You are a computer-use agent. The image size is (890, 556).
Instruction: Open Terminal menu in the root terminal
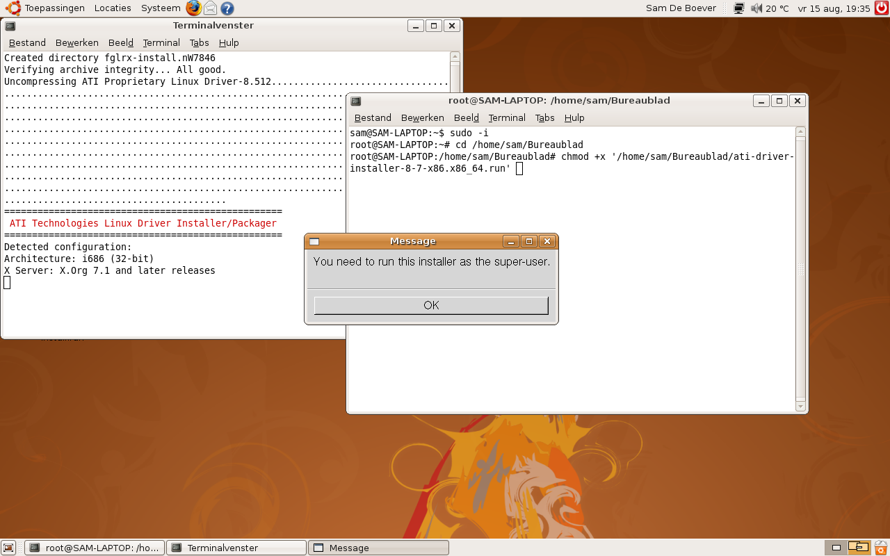coord(507,118)
